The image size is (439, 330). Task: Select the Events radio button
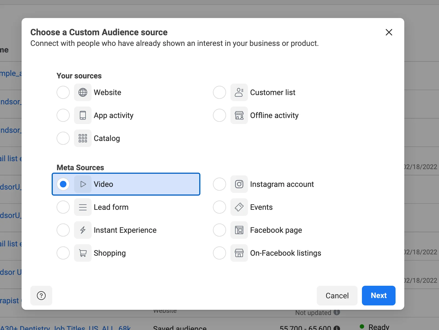[219, 207]
